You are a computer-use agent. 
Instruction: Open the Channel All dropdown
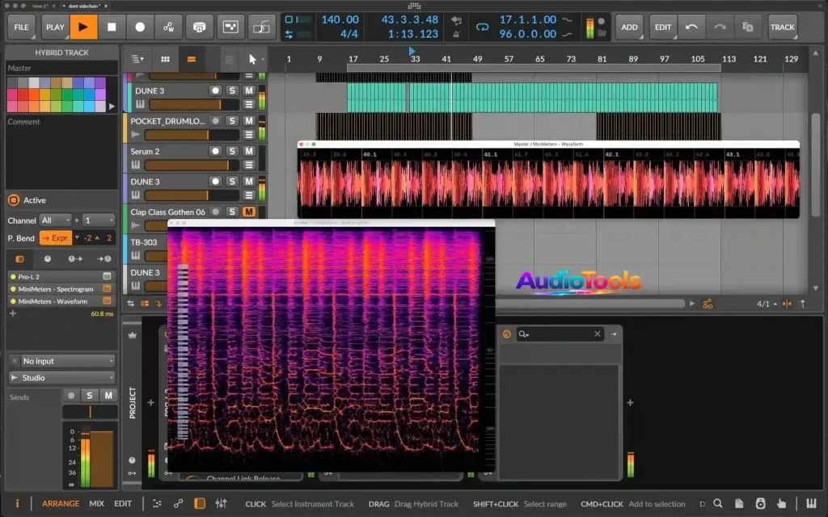[55, 220]
